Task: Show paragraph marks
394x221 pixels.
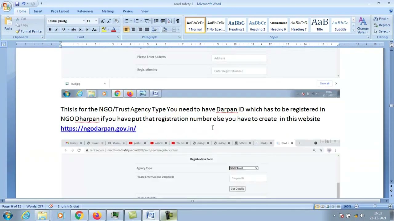Action: [x=178, y=21]
